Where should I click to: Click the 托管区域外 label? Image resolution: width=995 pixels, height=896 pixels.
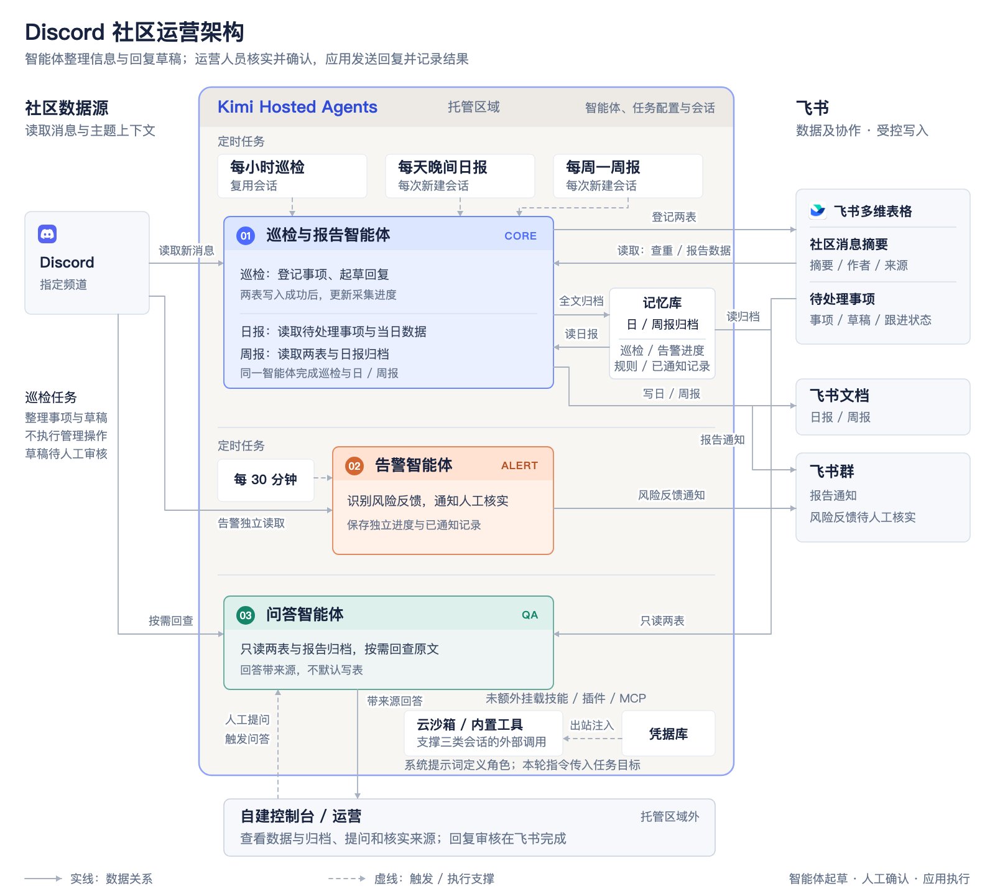point(670,816)
